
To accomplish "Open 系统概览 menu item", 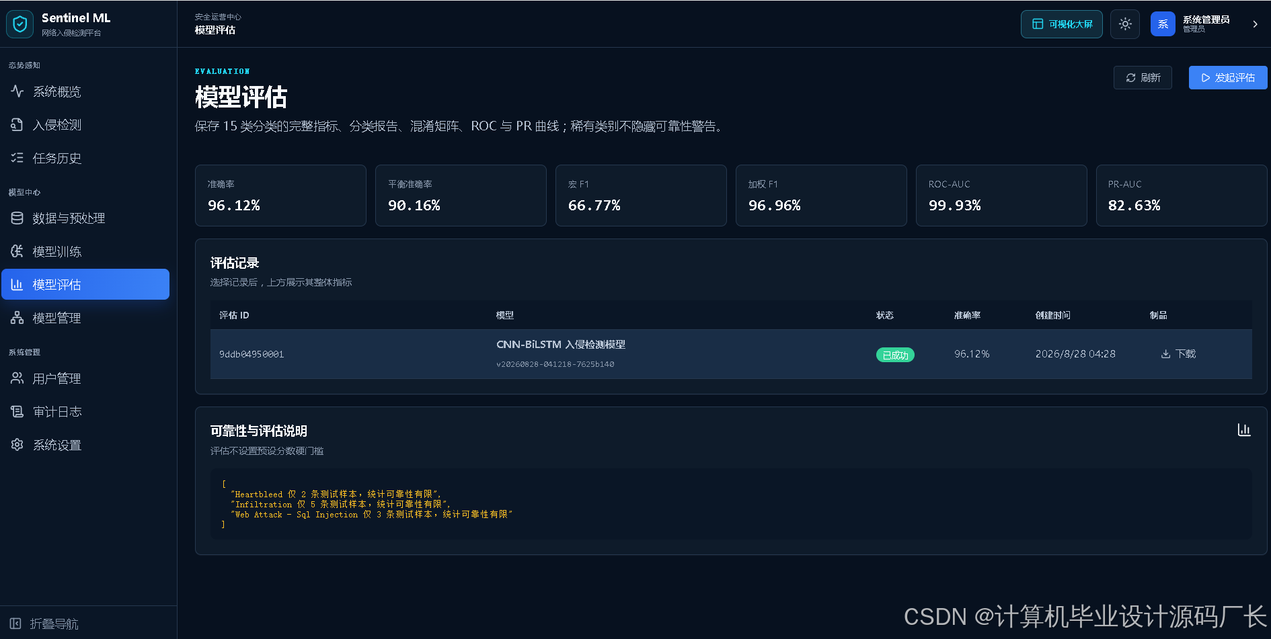I will coord(85,91).
